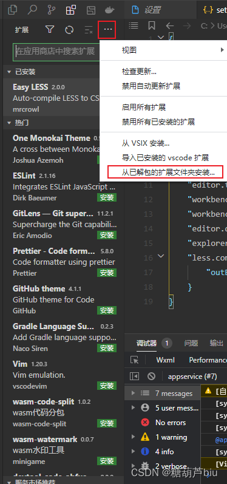The width and height of the screenshot is (227, 484).
Task: Switch to the Wxml devtools tab
Action: [165, 360]
